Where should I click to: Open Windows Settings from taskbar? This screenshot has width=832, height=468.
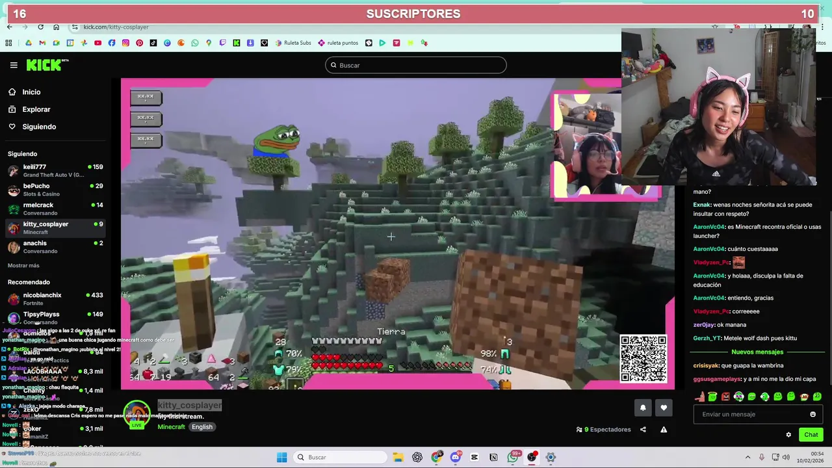551,457
